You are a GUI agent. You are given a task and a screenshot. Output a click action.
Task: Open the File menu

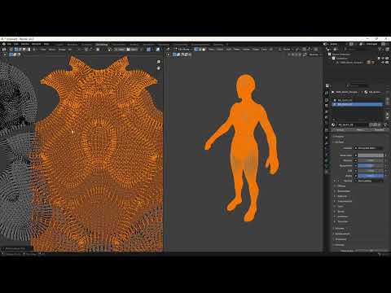click(9, 44)
